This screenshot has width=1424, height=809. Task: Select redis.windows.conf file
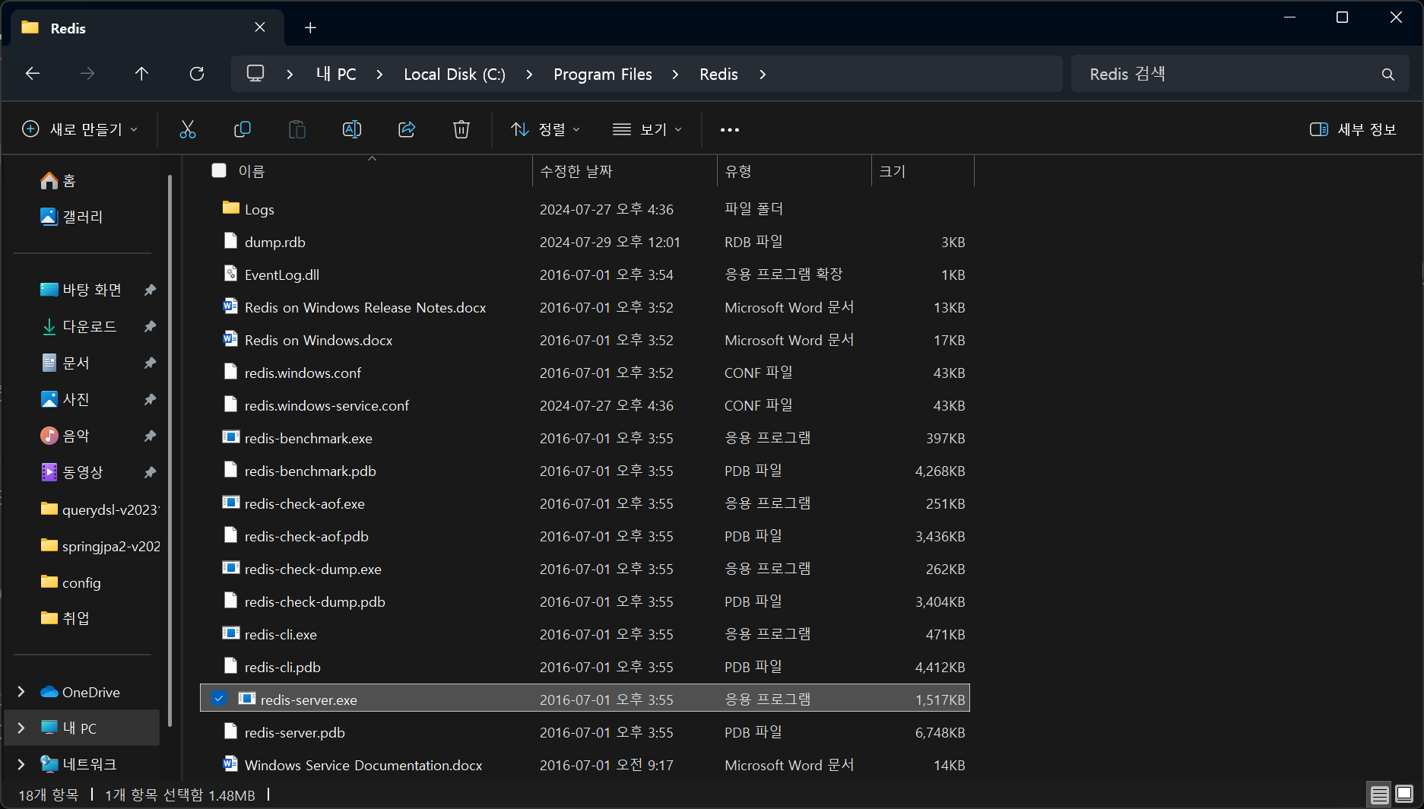coord(585,373)
